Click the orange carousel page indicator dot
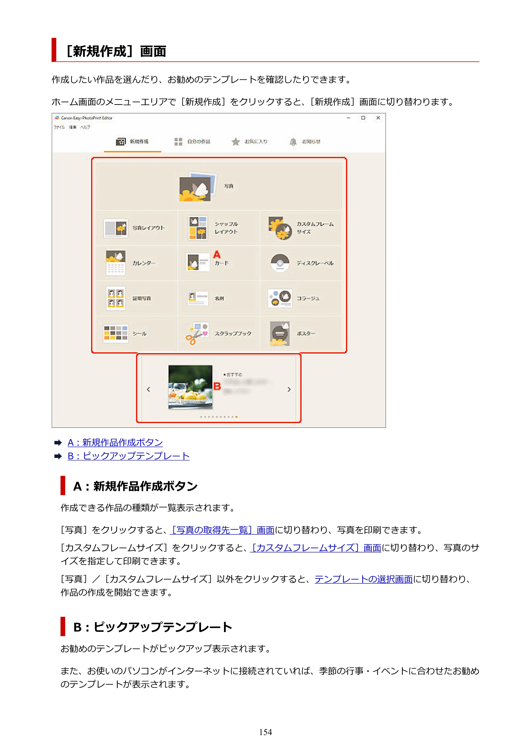 point(236,417)
